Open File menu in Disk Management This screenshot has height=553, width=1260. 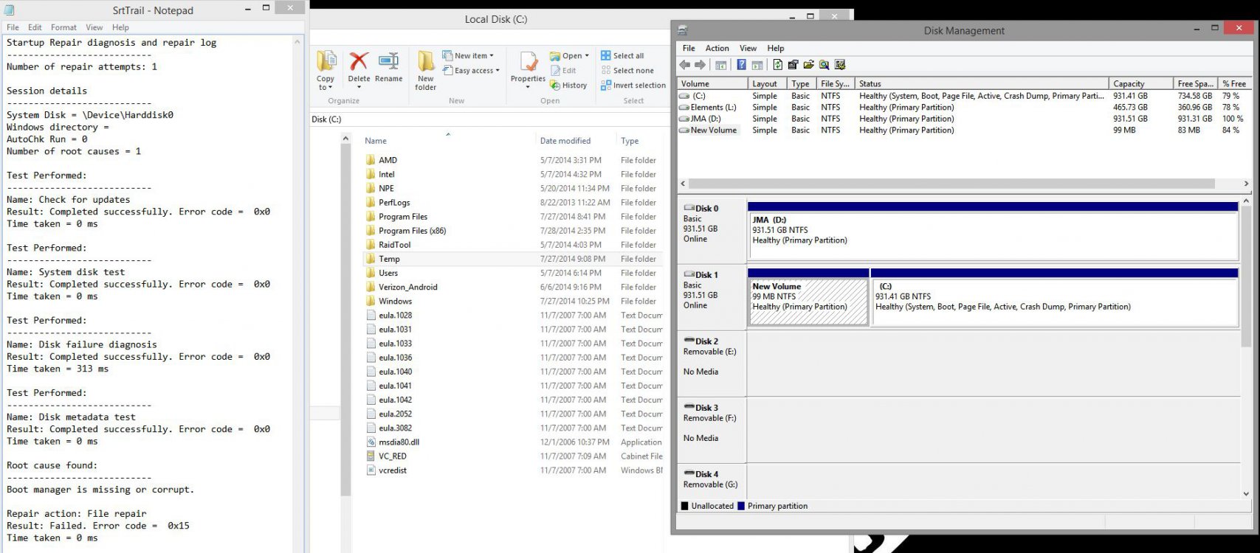click(x=689, y=49)
